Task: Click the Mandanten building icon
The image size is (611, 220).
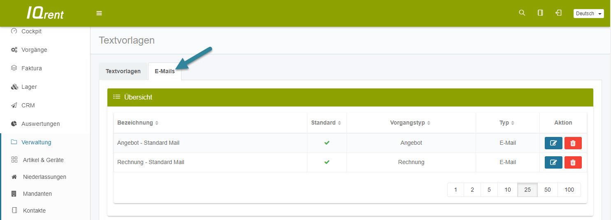Action: coord(14,194)
